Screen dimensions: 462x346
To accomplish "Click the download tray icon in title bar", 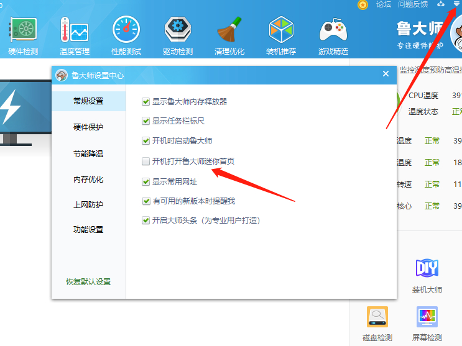I will (441, 4).
